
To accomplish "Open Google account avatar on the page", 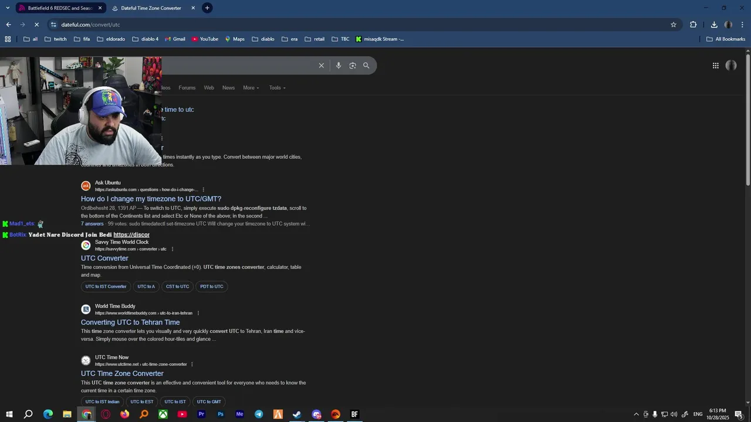I will pos(731,66).
